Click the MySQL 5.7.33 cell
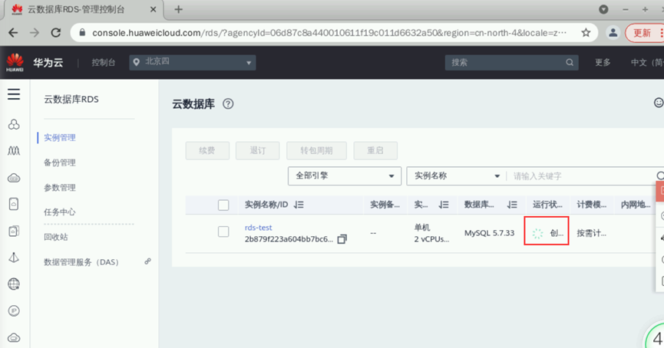The height and width of the screenshot is (348, 664). pos(489,233)
